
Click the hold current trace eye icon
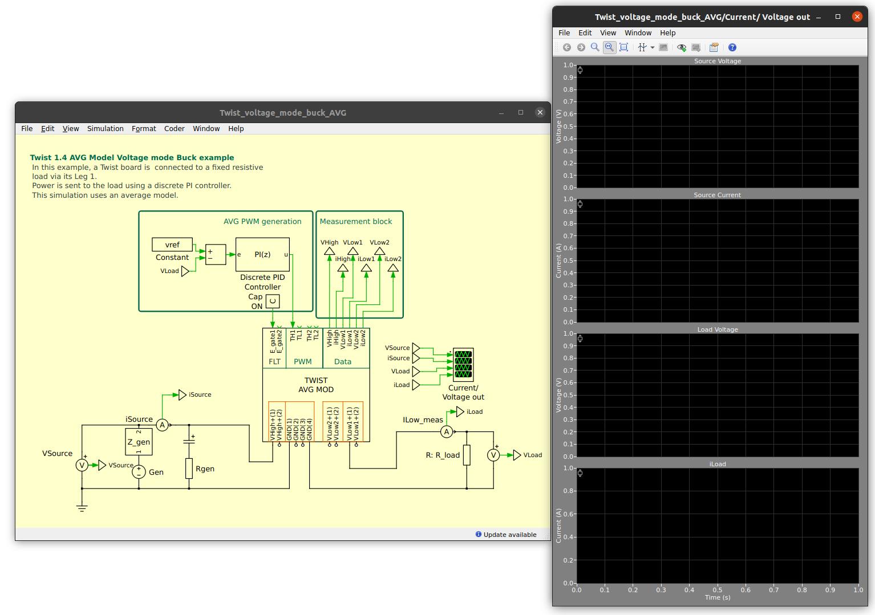pyautogui.click(x=682, y=47)
